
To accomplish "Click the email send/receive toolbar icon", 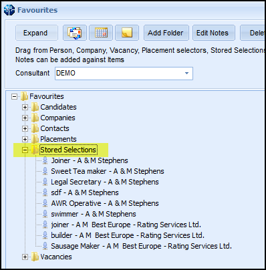I will pyautogui.click(x=75, y=33).
